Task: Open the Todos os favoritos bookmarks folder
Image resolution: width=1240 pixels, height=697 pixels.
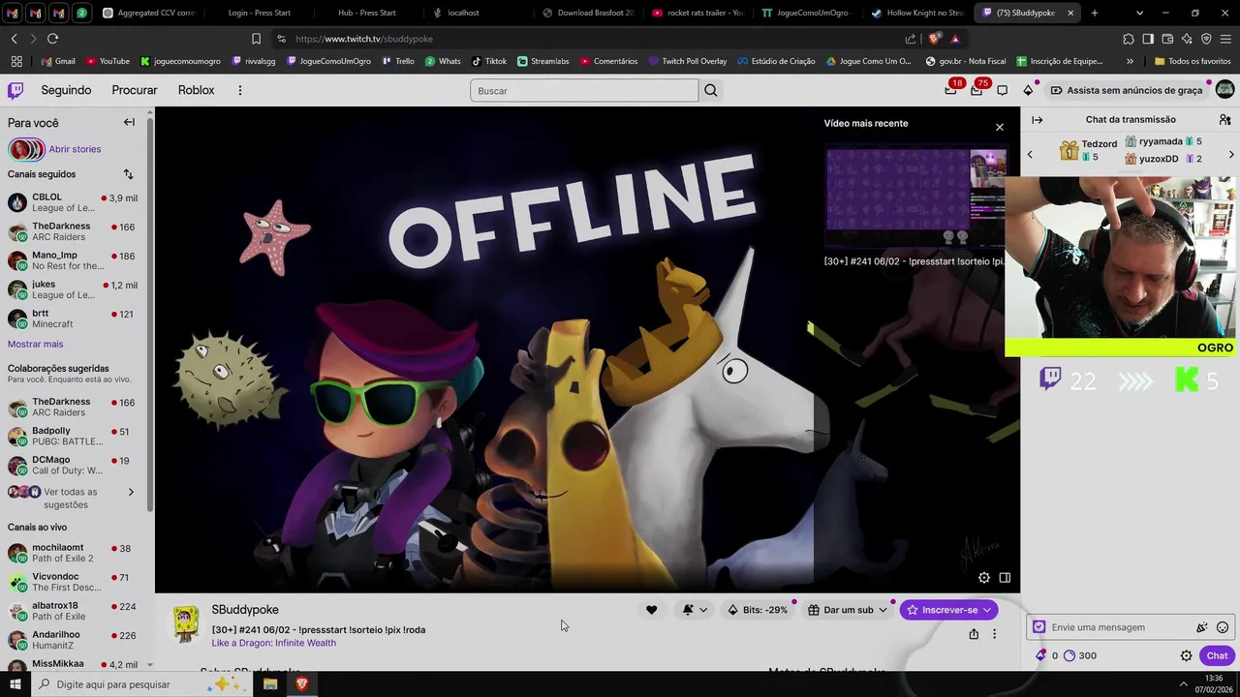Action: point(1193,61)
